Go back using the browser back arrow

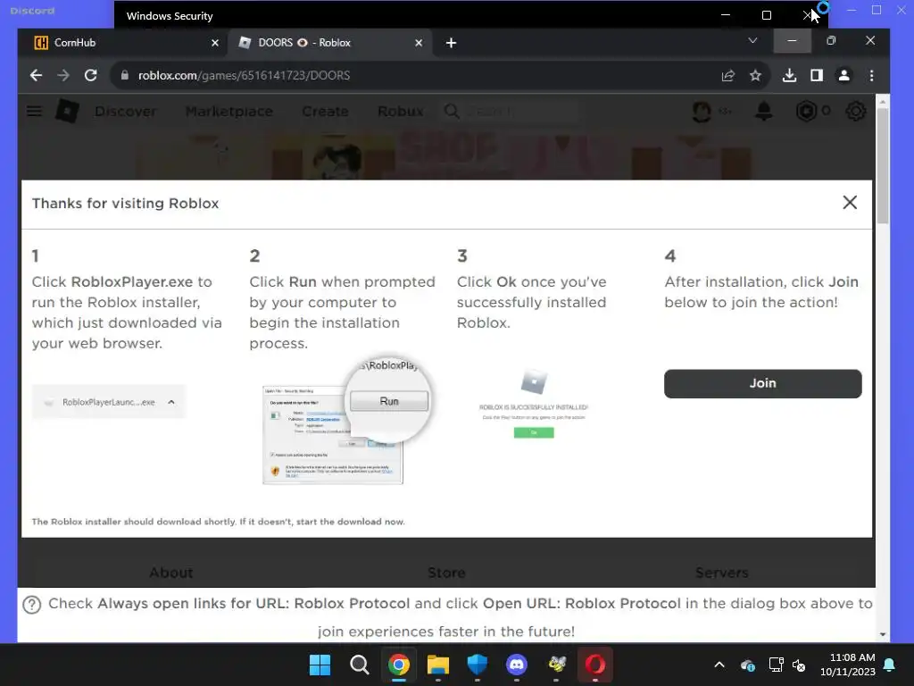pyautogui.click(x=36, y=75)
